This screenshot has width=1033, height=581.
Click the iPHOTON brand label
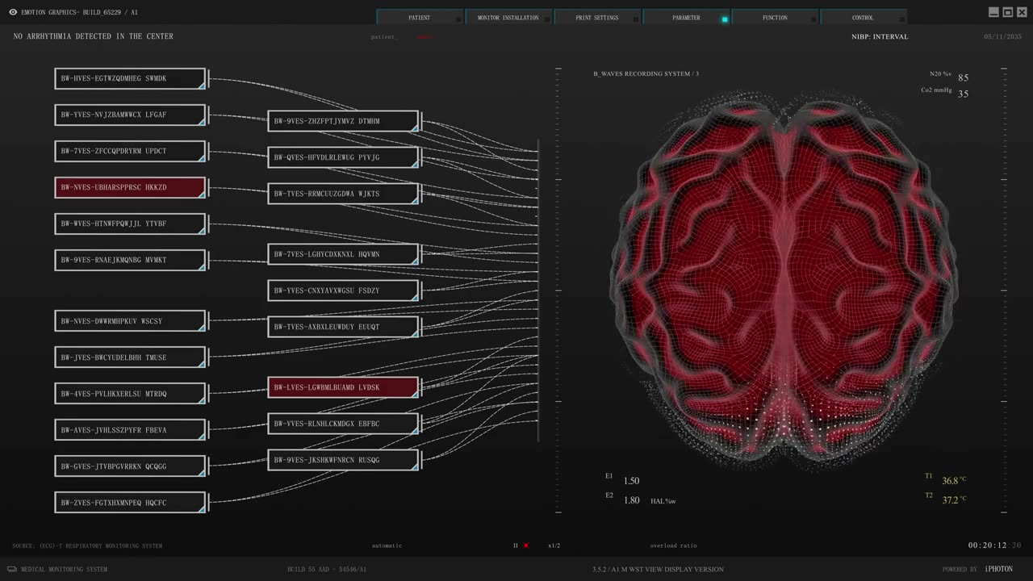998,569
